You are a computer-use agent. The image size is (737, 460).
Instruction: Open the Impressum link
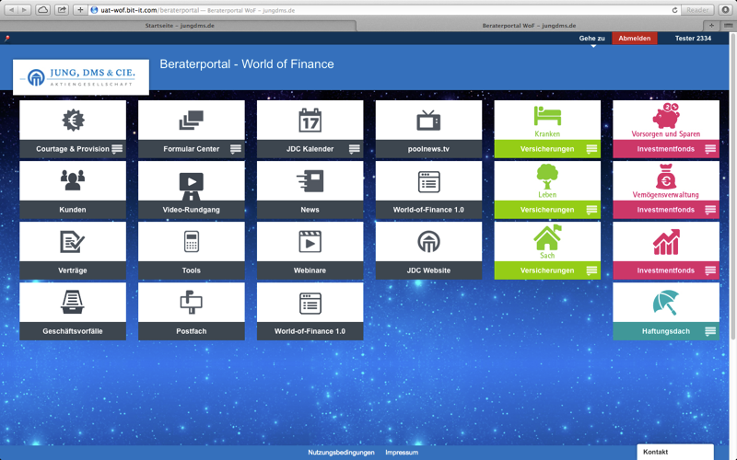402,453
